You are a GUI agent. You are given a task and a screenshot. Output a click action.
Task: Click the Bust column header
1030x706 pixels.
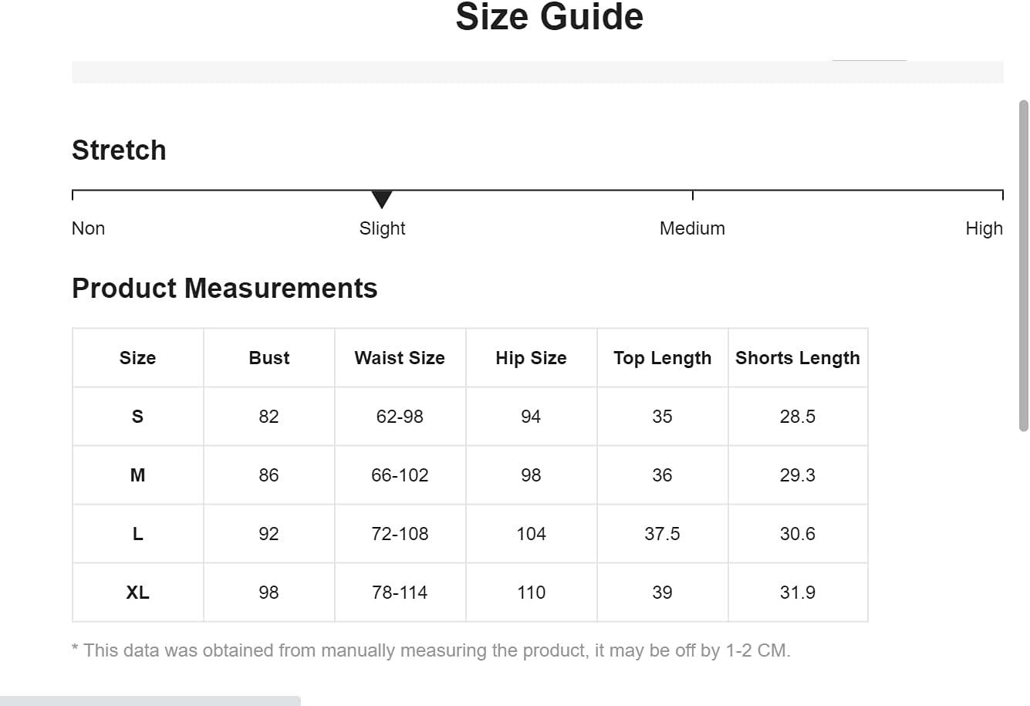coord(269,358)
